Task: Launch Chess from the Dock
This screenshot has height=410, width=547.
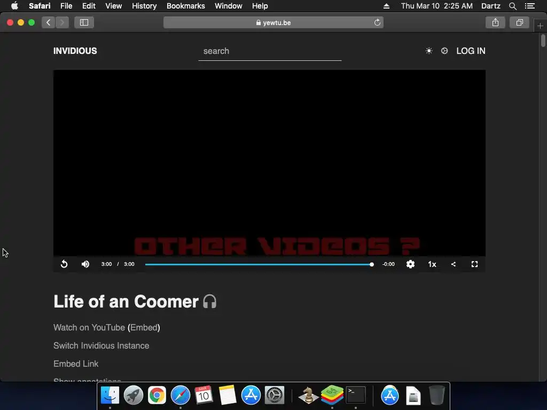Action: coord(308,396)
